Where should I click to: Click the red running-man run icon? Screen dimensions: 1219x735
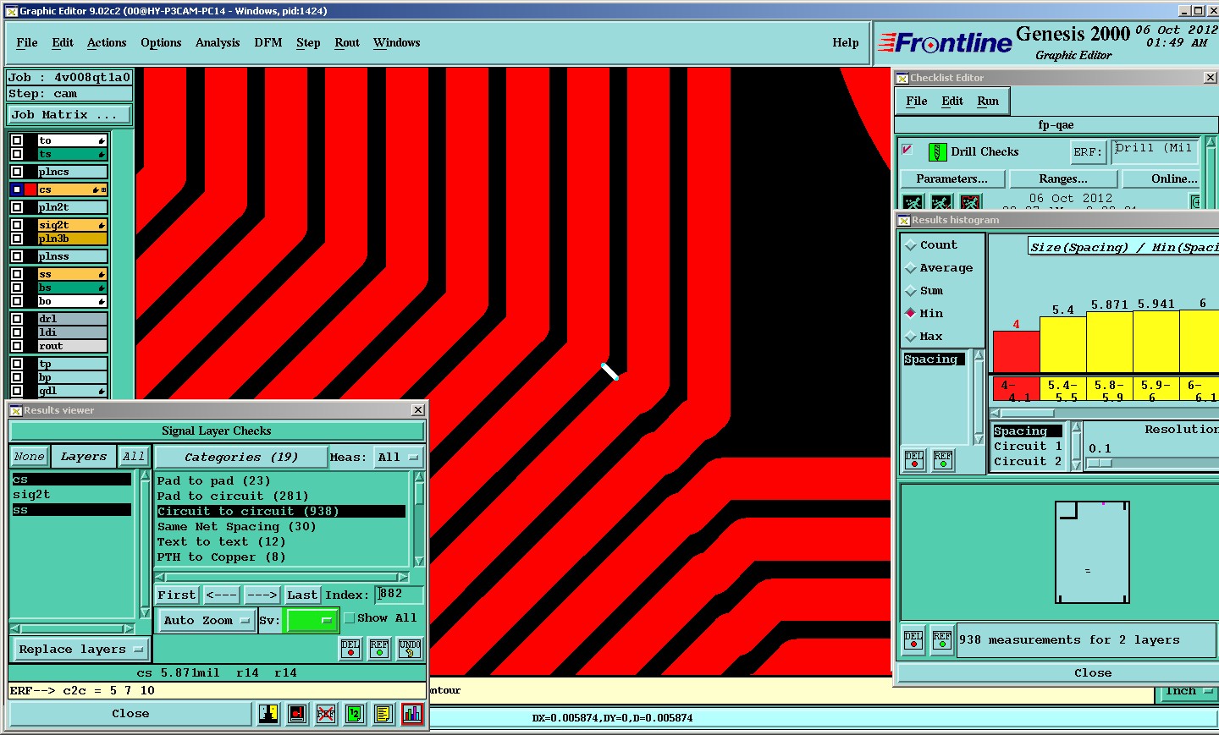point(970,202)
